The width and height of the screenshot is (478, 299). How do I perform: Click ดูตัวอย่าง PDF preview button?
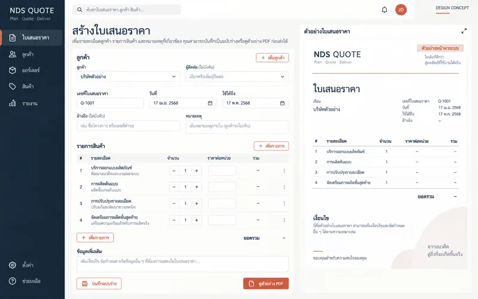(266, 283)
